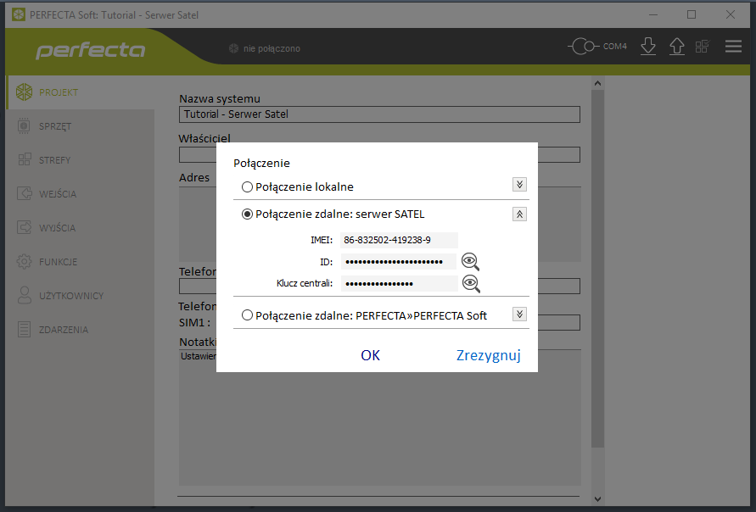This screenshot has height=512, width=756.
Task: Open the SPRZĘT sidebar tab
Action: click(x=80, y=126)
